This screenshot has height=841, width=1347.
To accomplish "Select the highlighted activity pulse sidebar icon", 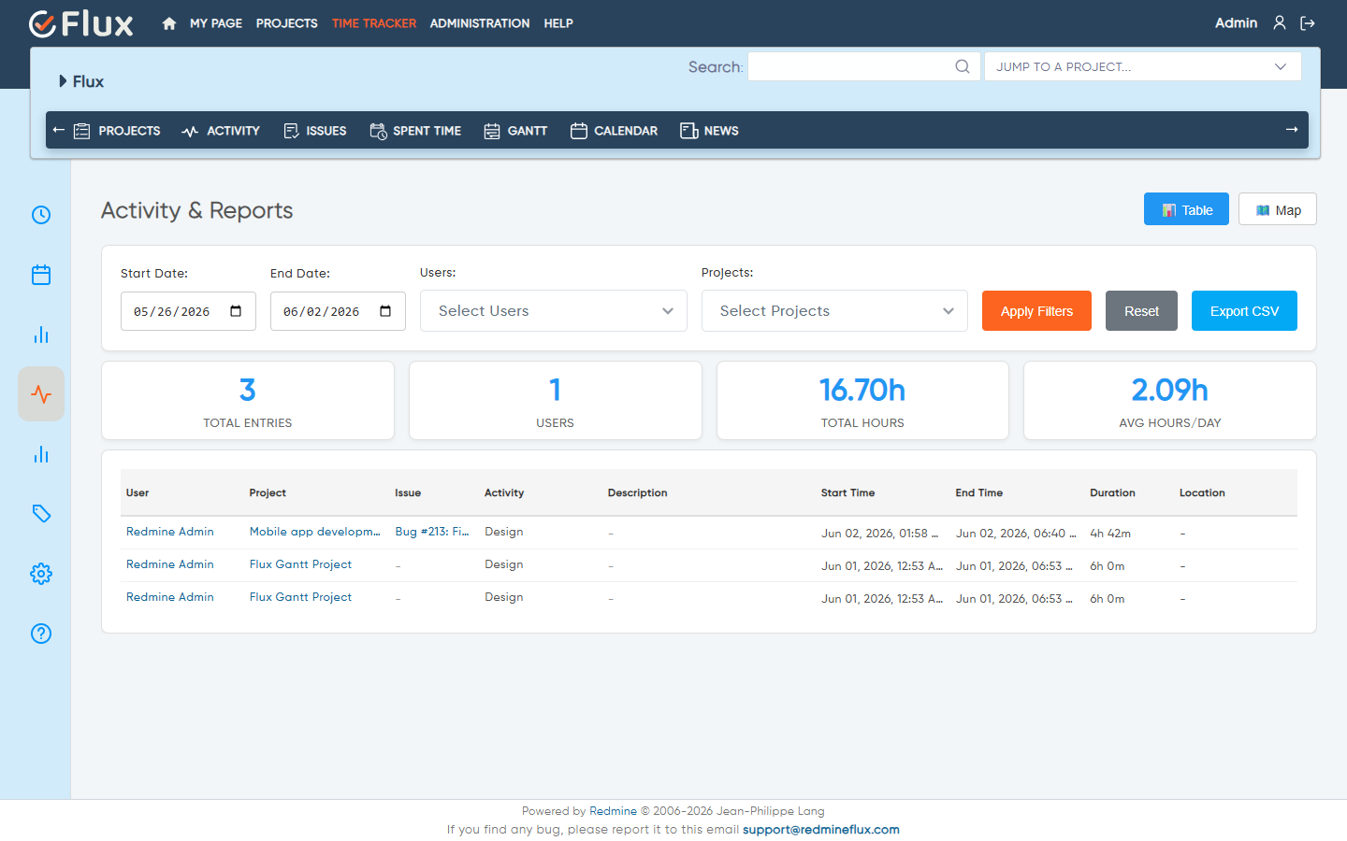I will (x=41, y=394).
